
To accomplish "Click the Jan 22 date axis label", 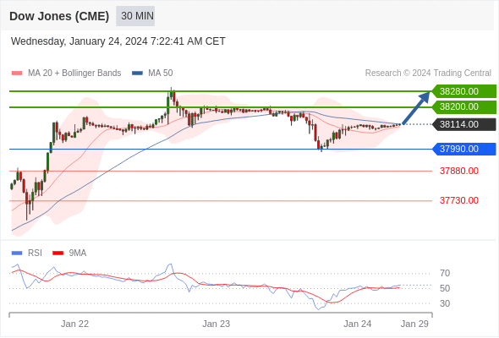I will [x=74, y=324].
